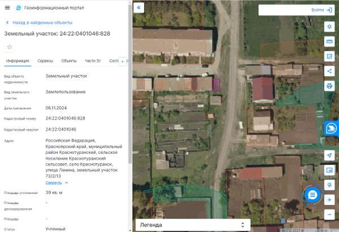Open the map layers tool
Screen dimensions: 339x232
click(329, 26)
